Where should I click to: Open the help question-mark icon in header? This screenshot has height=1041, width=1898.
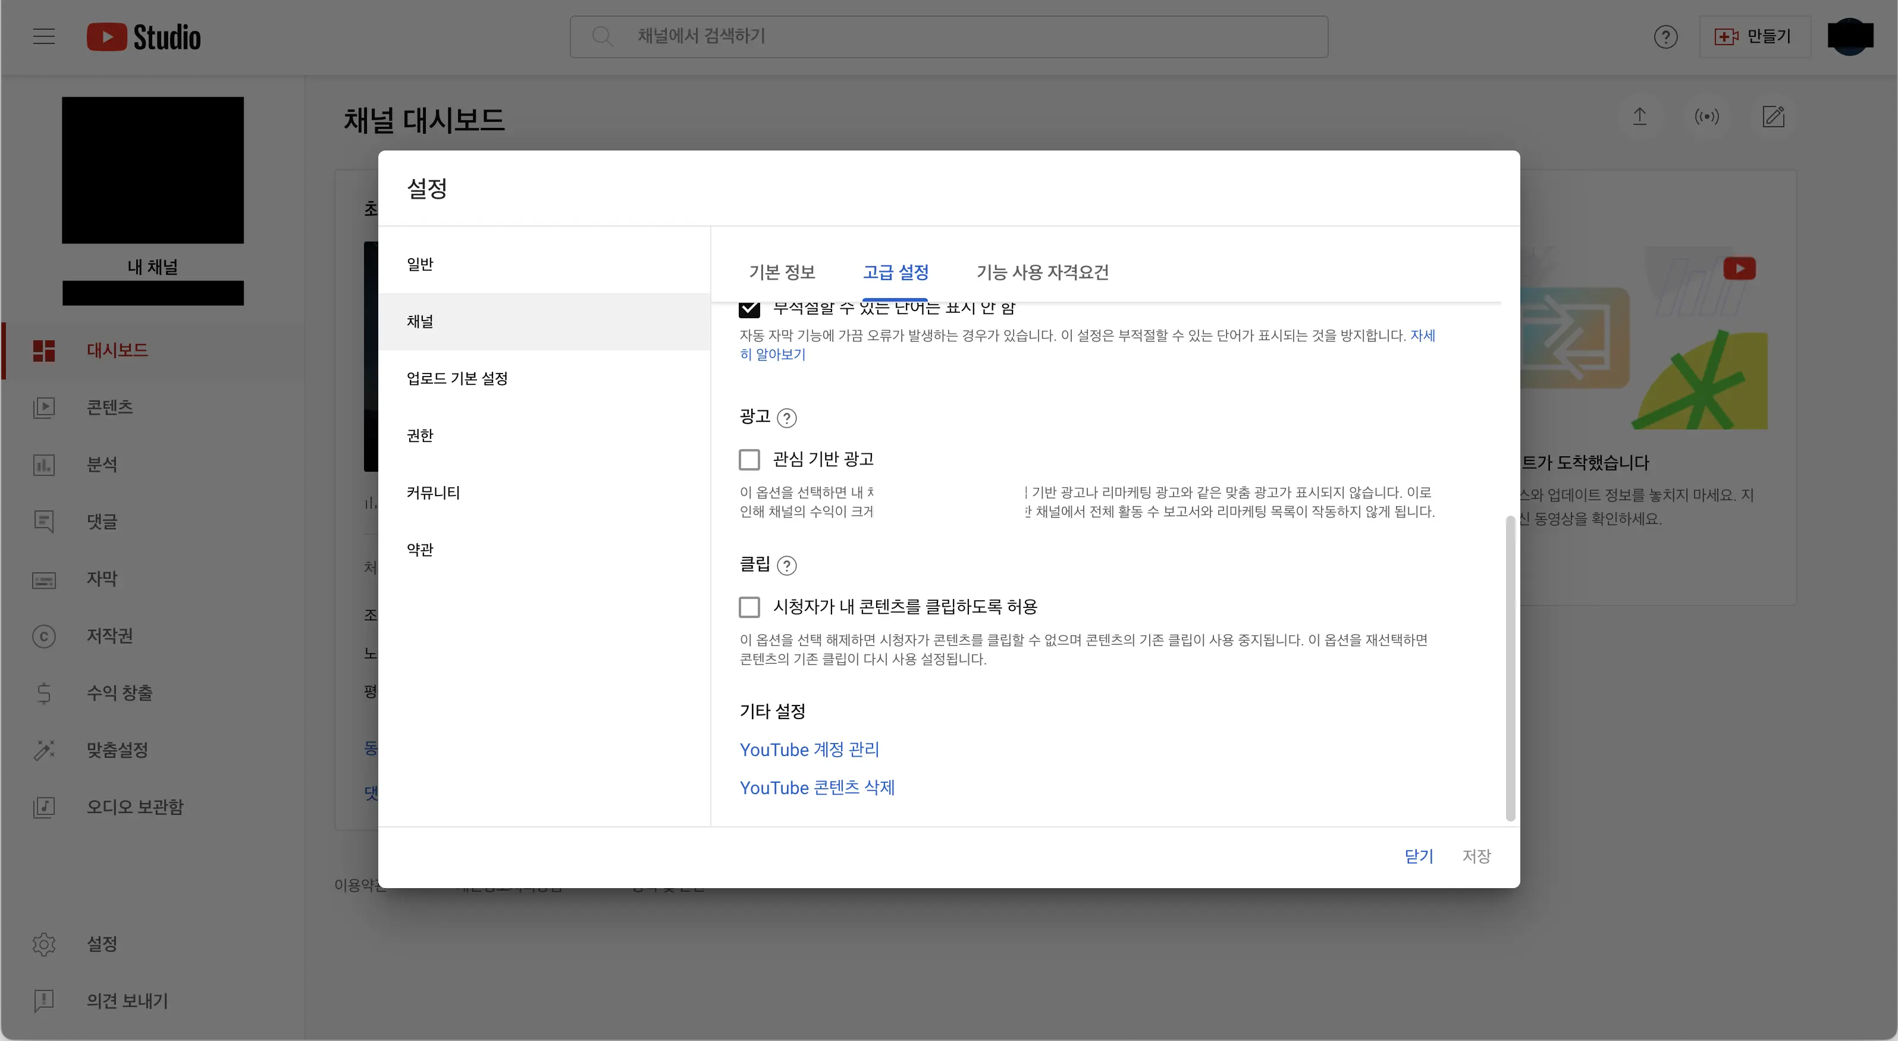point(1665,37)
